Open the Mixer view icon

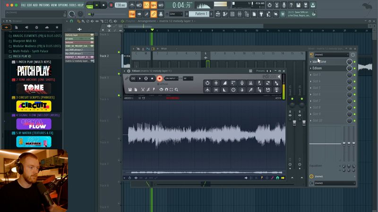[x=240, y=14]
